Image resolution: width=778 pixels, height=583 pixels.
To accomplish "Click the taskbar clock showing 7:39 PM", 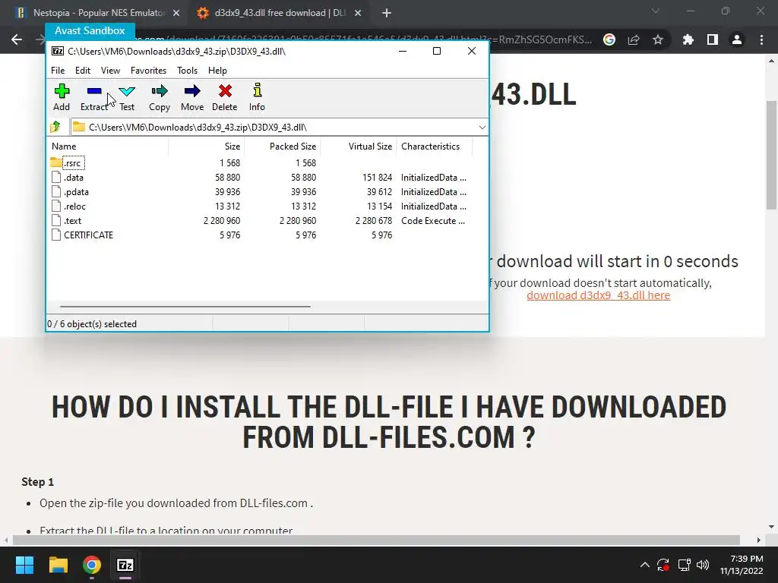I will [x=742, y=565].
